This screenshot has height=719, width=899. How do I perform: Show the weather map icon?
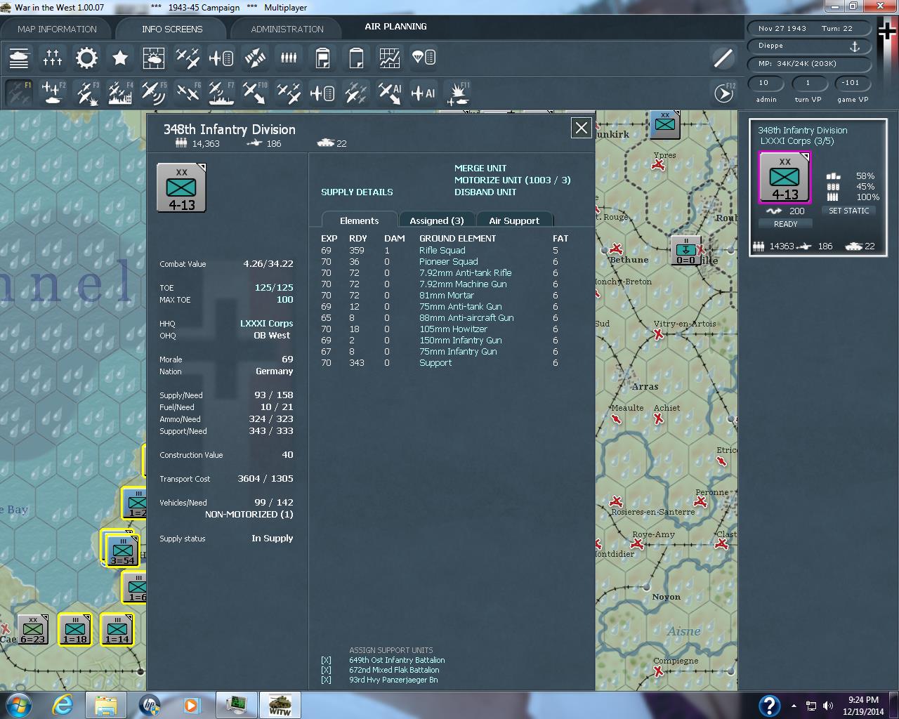154,58
